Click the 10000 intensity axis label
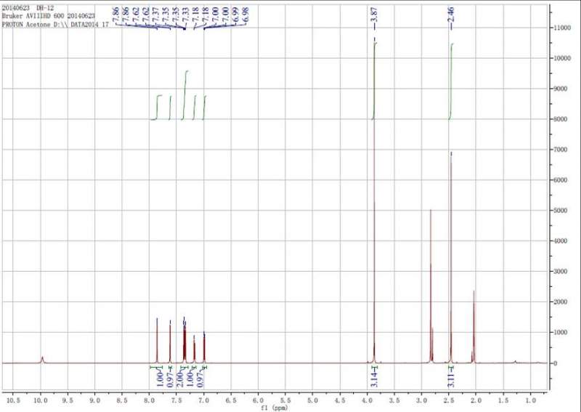 pyautogui.click(x=562, y=58)
